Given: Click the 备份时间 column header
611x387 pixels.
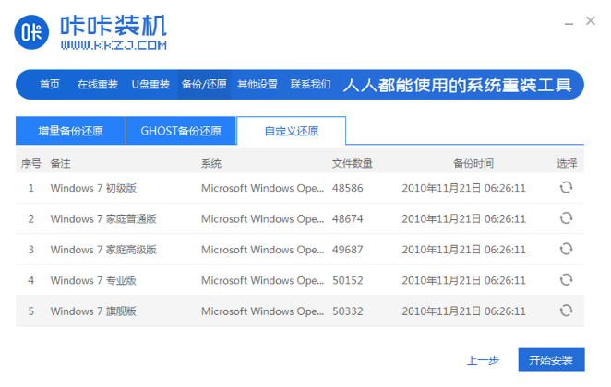Looking at the screenshot, I should coord(473,163).
